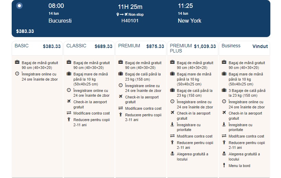Choose the CLASSIC fare tab

pyautogui.click(x=89, y=48)
